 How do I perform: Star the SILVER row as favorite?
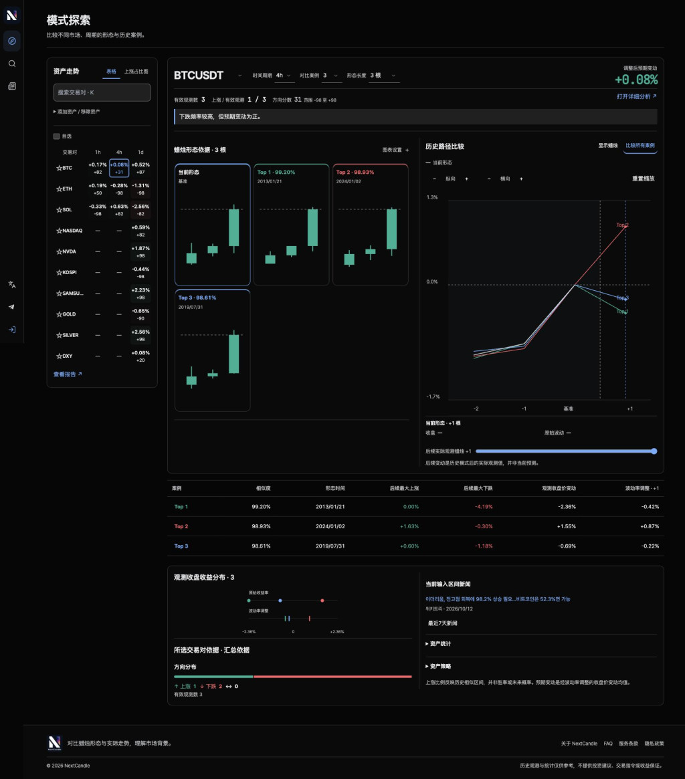tap(59, 335)
